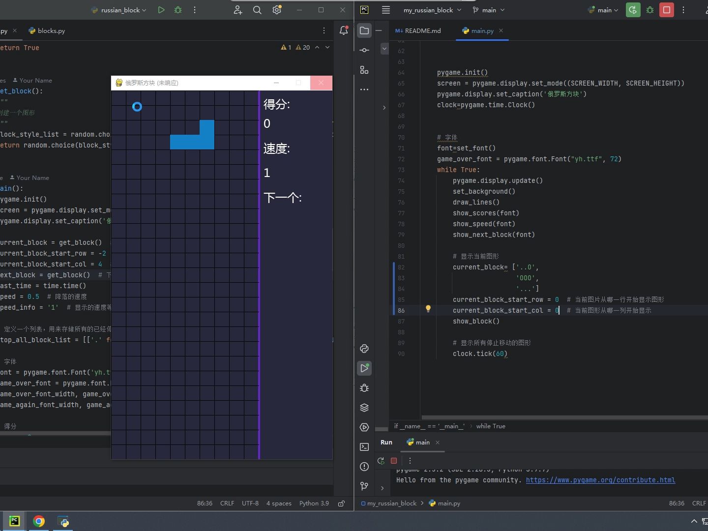Open the Problems tool window
This screenshot has height=531, width=708.
[x=364, y=467]
